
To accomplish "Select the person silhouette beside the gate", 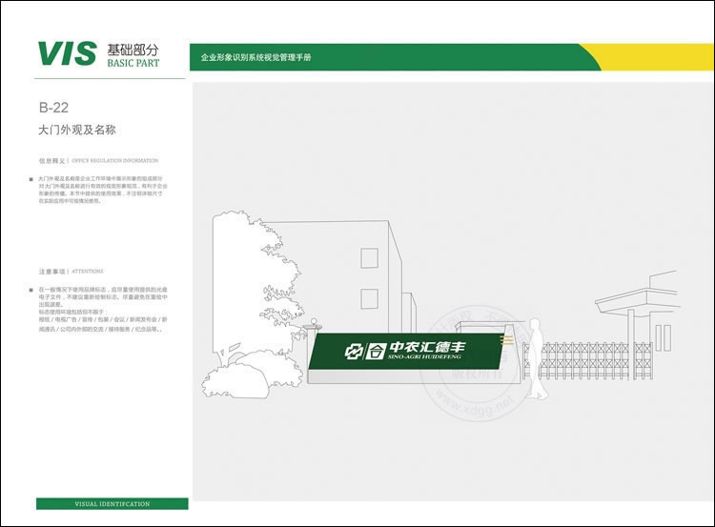I will (x=536, y=359).
